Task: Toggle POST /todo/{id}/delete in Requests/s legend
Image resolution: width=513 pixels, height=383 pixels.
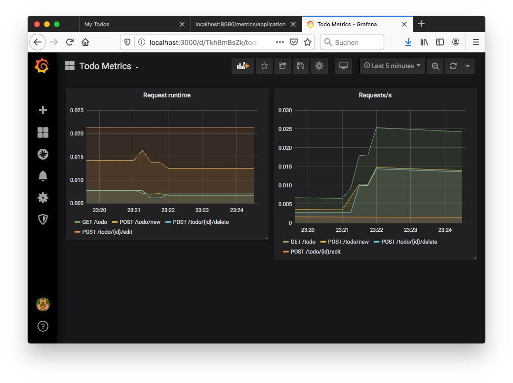Action: (409, 242)
